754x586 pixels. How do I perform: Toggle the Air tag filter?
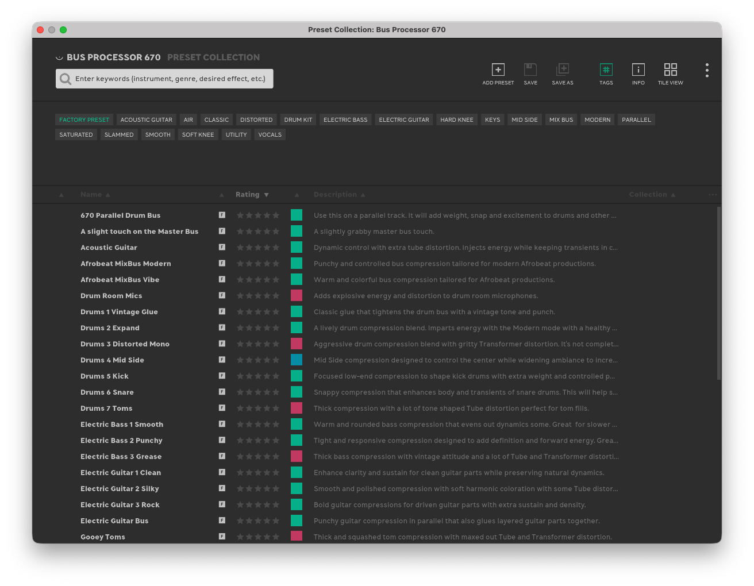click(188, 119)
